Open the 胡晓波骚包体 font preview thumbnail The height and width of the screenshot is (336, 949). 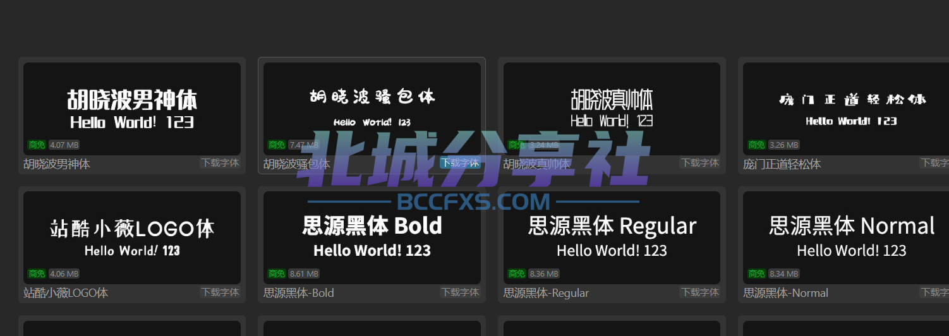(372, 109)
